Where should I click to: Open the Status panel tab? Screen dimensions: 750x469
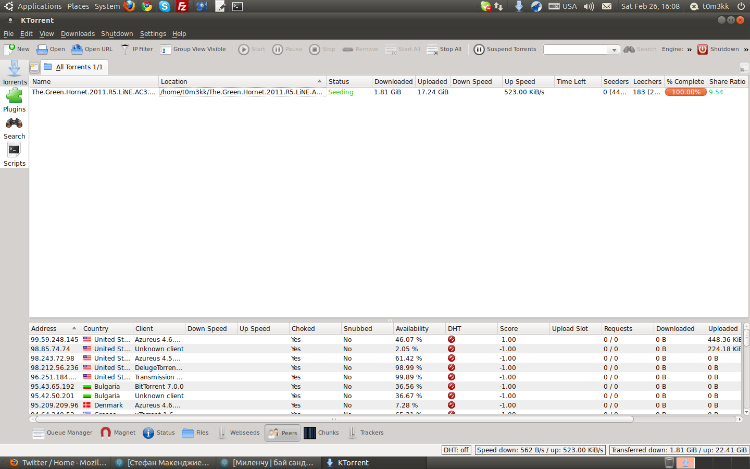(x=159, y=433)
